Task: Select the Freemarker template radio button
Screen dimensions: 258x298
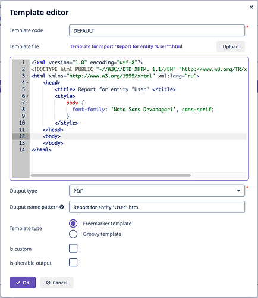Action: click(x=73, y=223)
